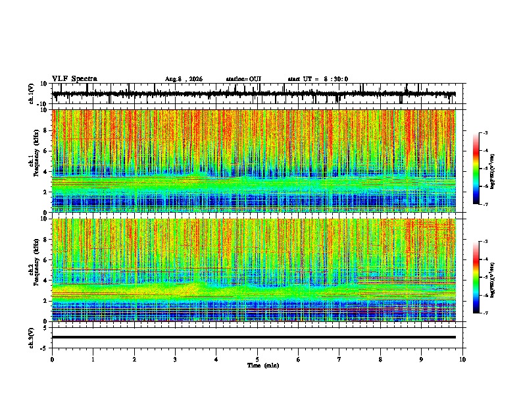Click the ch.1 voltage waveform trace

click(x=254, y=94)
